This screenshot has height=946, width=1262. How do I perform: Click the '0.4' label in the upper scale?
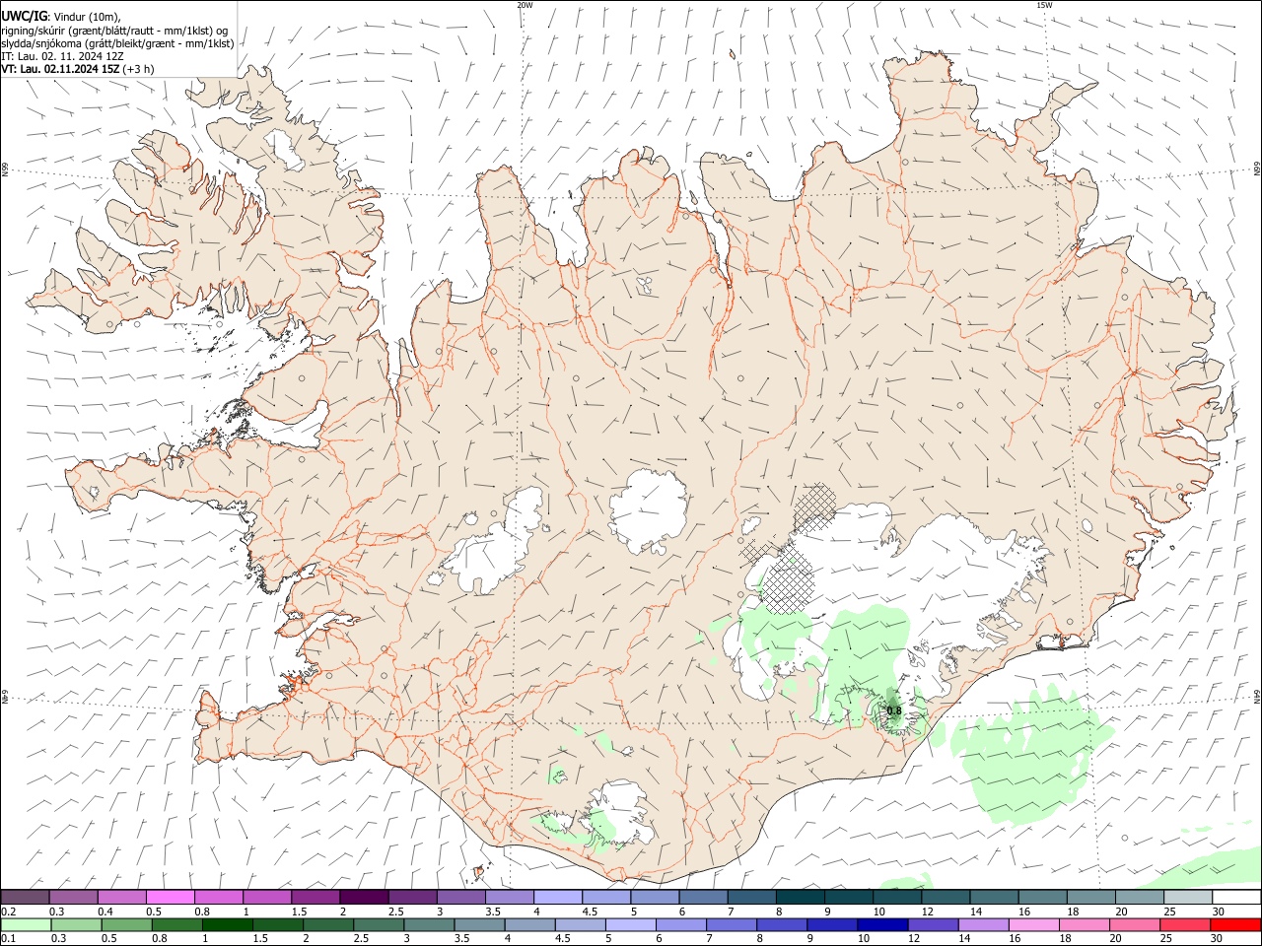click(105, 912)
